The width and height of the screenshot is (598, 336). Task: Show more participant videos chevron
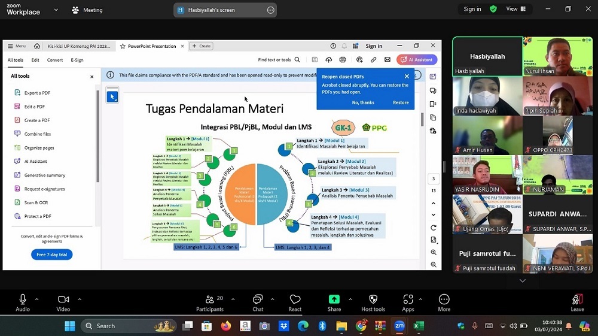tap(523, 281)
